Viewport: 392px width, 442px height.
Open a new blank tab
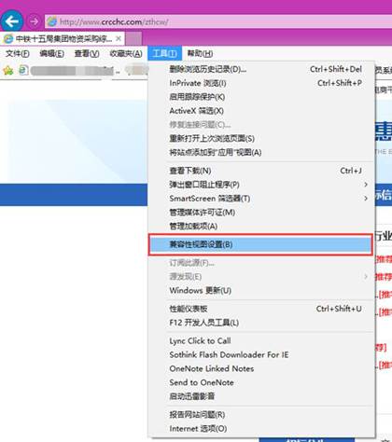[x=133, y=39]
